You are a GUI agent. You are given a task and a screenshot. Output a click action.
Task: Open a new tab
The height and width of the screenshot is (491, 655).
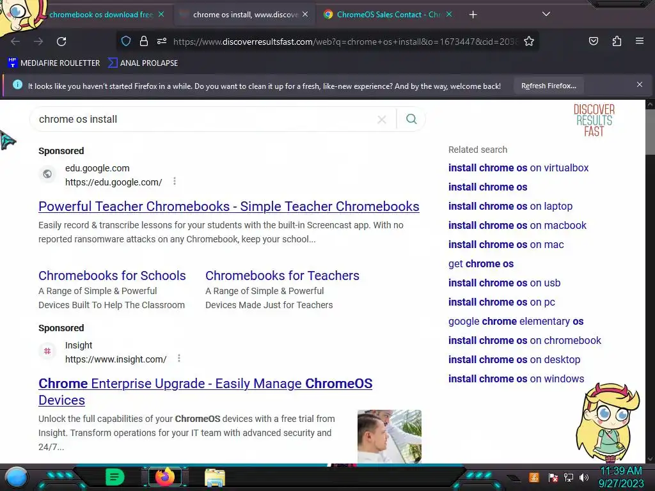(x=473, y=15)
